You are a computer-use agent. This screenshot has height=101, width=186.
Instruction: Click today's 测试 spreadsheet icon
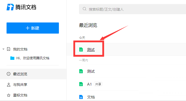pyautogui.click(x=81, y=49)
